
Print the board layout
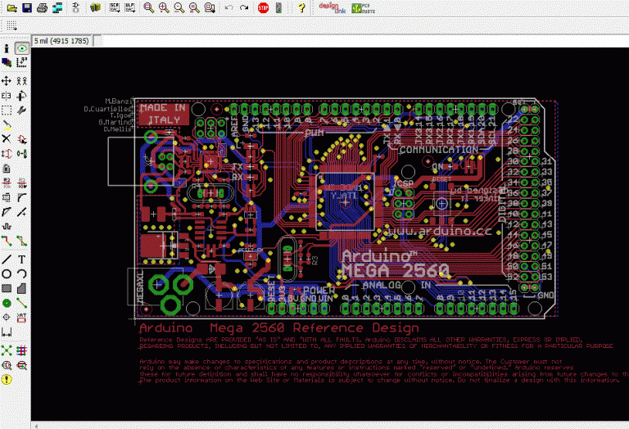coord(42,7)
